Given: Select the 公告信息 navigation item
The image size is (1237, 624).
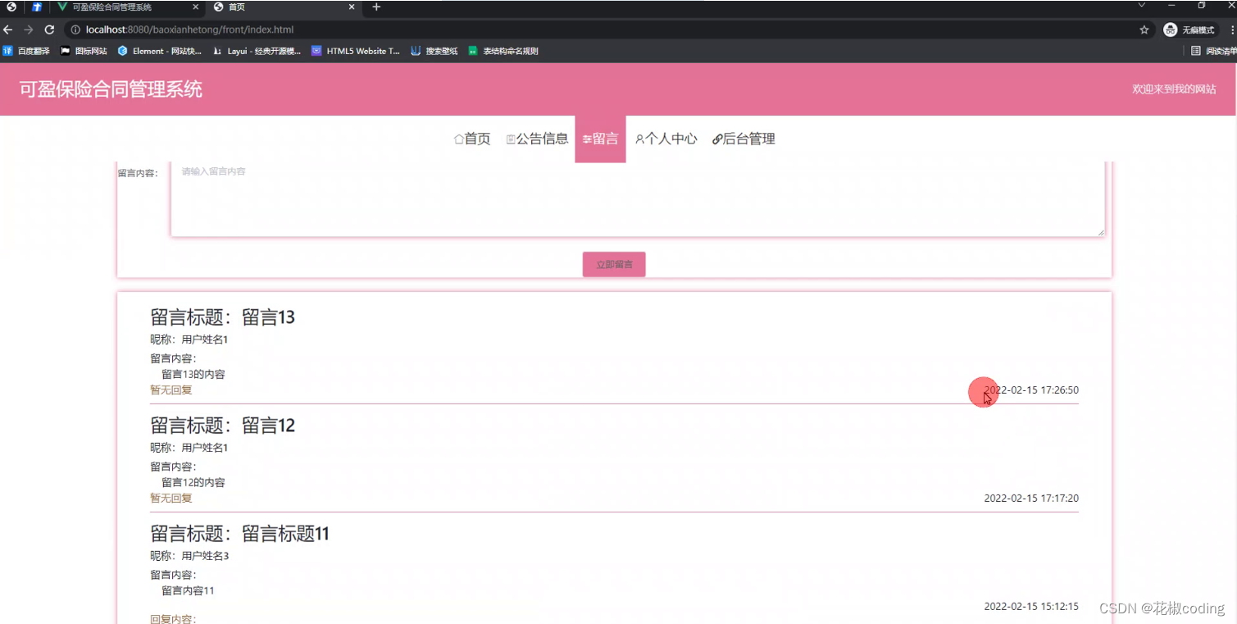Looking at the screenshot, I should point(537,139).
